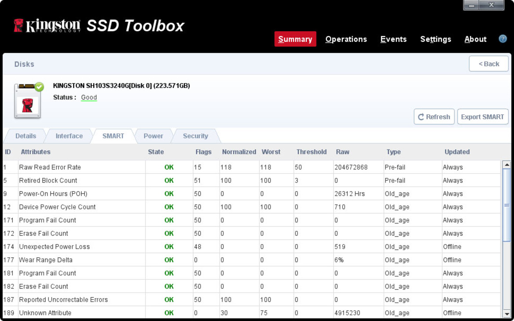This screenshot has width=514, height=321.
Task: Click the Kingston logo in header
Action: 47,26
